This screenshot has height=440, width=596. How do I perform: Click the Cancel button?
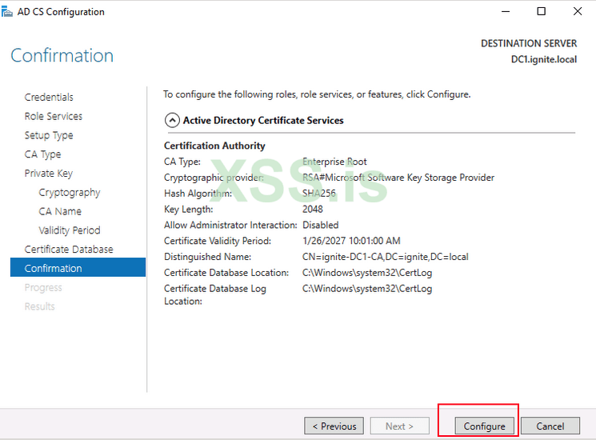(x=550, y=426)
